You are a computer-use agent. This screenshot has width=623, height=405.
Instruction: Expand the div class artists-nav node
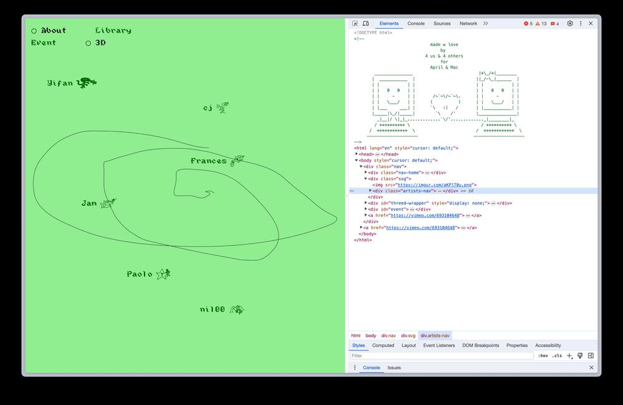(x=370, y=191)
